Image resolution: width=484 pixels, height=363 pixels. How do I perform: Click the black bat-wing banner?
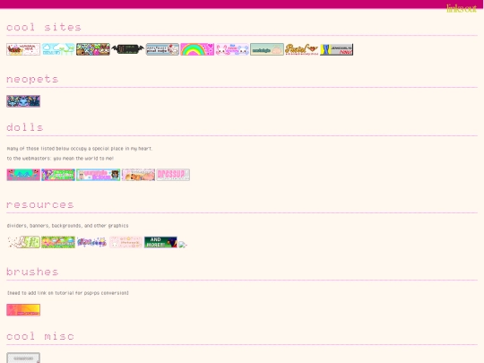[x=128, y=49]
